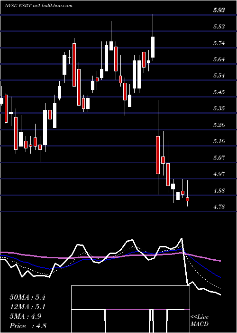Viewport: 237px width, 333px height.
Task: Click the 4.88 price axis label
Action: [x=219, y=190]
